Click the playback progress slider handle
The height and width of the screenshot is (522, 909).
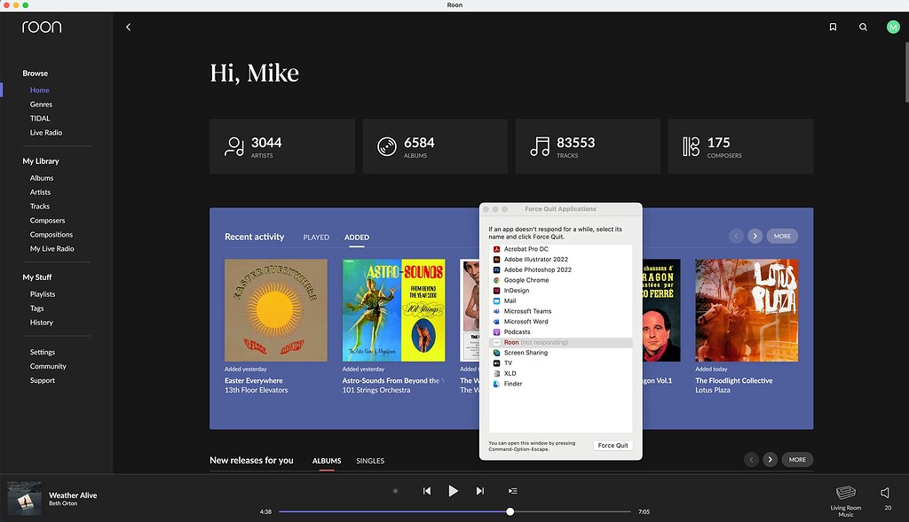coord(510,511)
